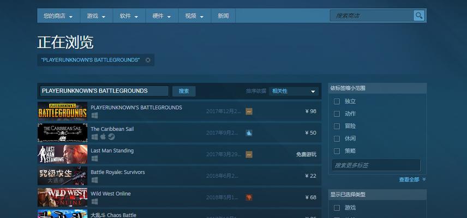Open the 新闻 navigation tab

tap(223, 16)
